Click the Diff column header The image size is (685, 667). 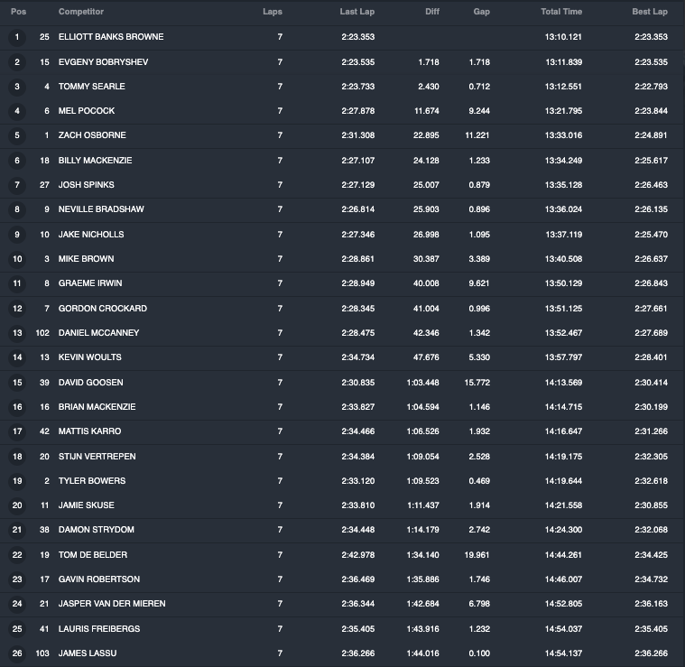[x=432, y=12]
